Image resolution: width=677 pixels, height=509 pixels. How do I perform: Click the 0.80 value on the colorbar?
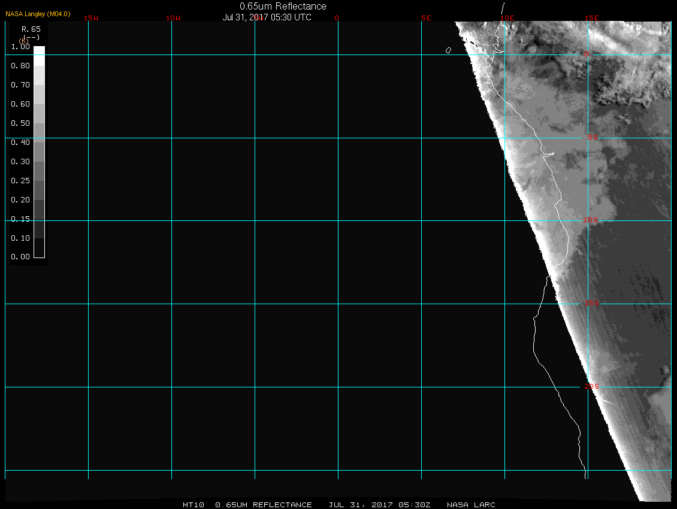point(20,66)
